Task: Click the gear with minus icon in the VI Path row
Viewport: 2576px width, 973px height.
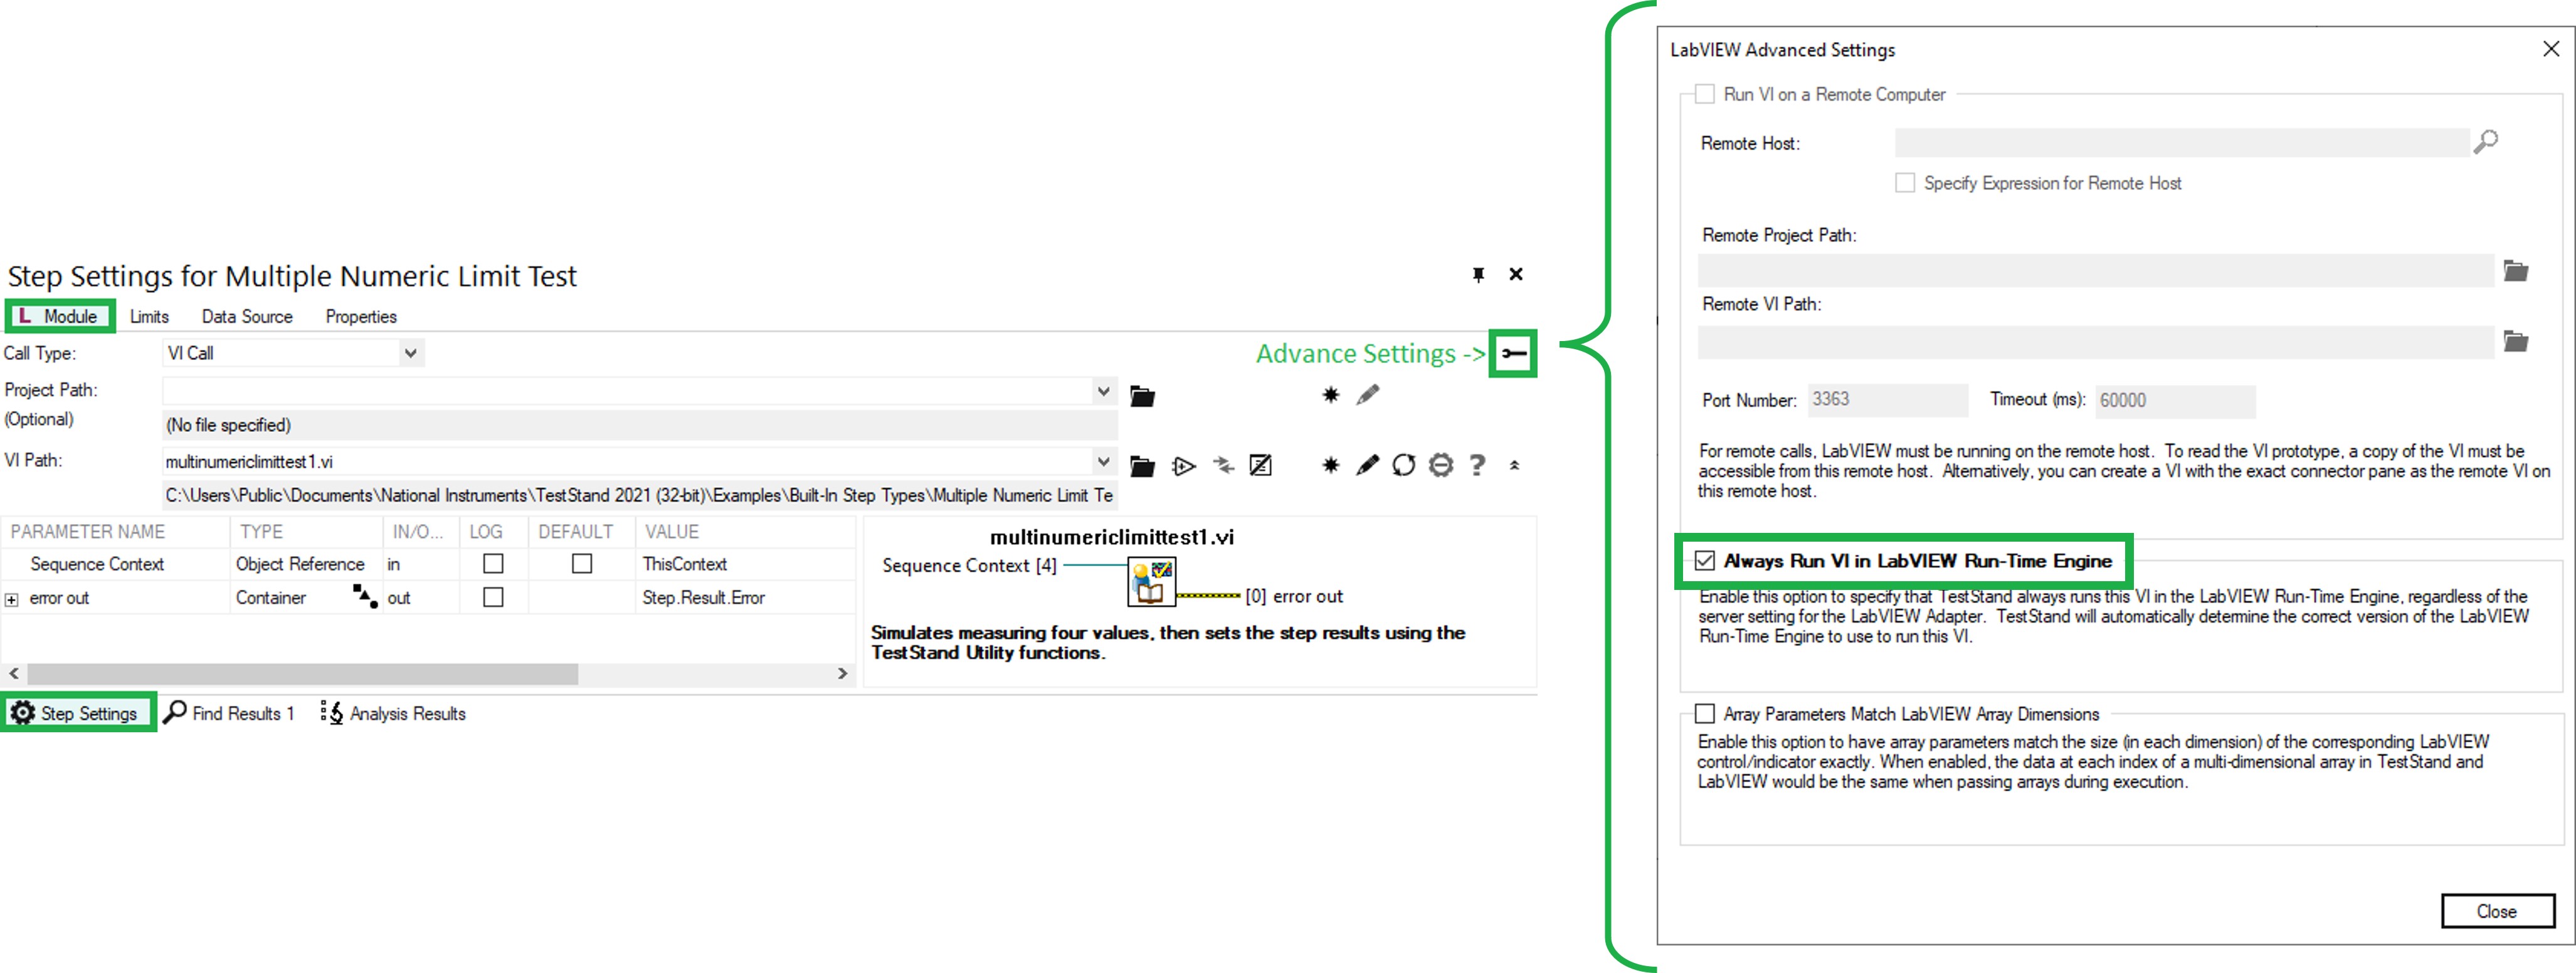Action: [x=1440, y=465]
